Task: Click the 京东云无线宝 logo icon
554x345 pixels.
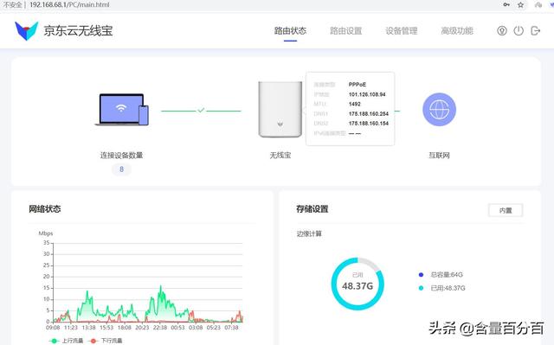Action: (26, 30)
